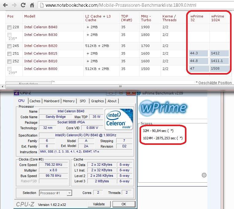Tick checkbox for Intel Celeron B830

click(x=9, y=35)
